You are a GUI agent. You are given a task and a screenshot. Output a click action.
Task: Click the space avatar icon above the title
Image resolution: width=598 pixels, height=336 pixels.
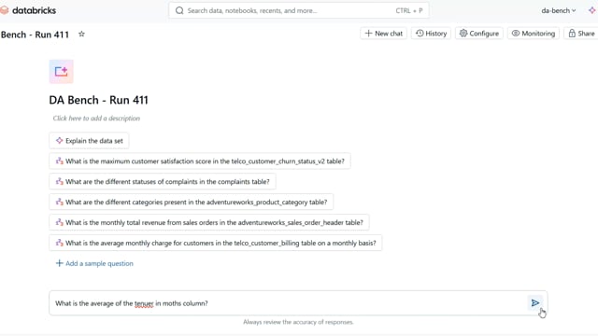pos(61,72)
